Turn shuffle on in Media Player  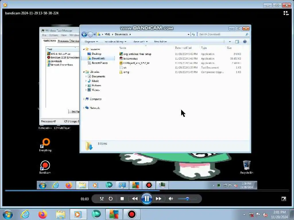tap(102, 199)
